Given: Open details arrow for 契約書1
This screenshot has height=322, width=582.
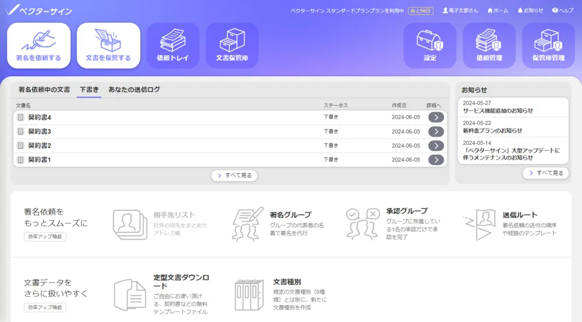Looking at the screenshot, I should [436, 160].
